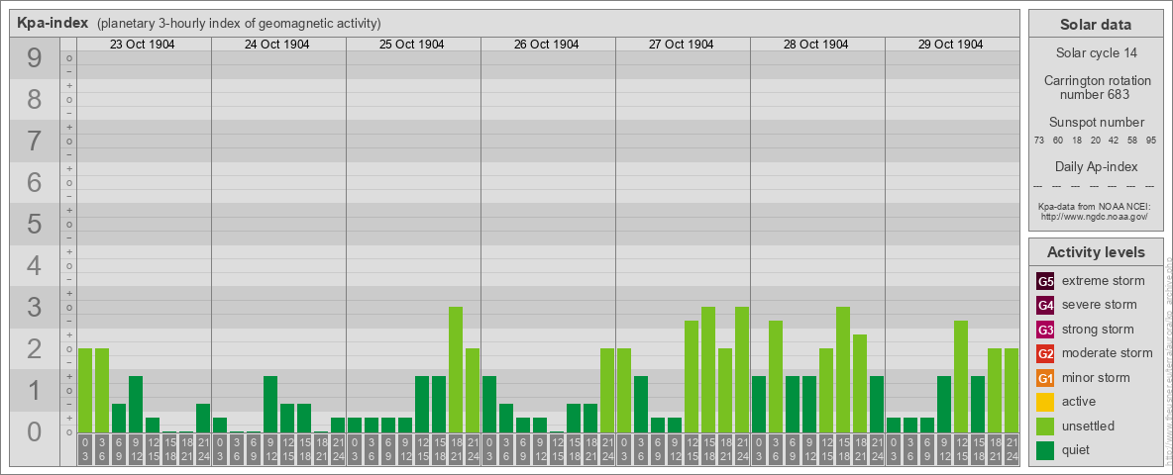Image resolution: width=1173 pixels, height=475 pixels.
Task: Click the Sunspot number label
Action: click(x=1096, y=122)
